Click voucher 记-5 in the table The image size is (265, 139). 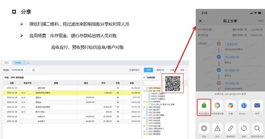[x=23, y=102]
